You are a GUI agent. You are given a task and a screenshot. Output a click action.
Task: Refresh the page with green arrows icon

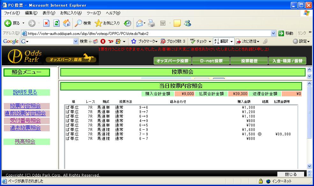pyautogui.click(x=56, y=24)
